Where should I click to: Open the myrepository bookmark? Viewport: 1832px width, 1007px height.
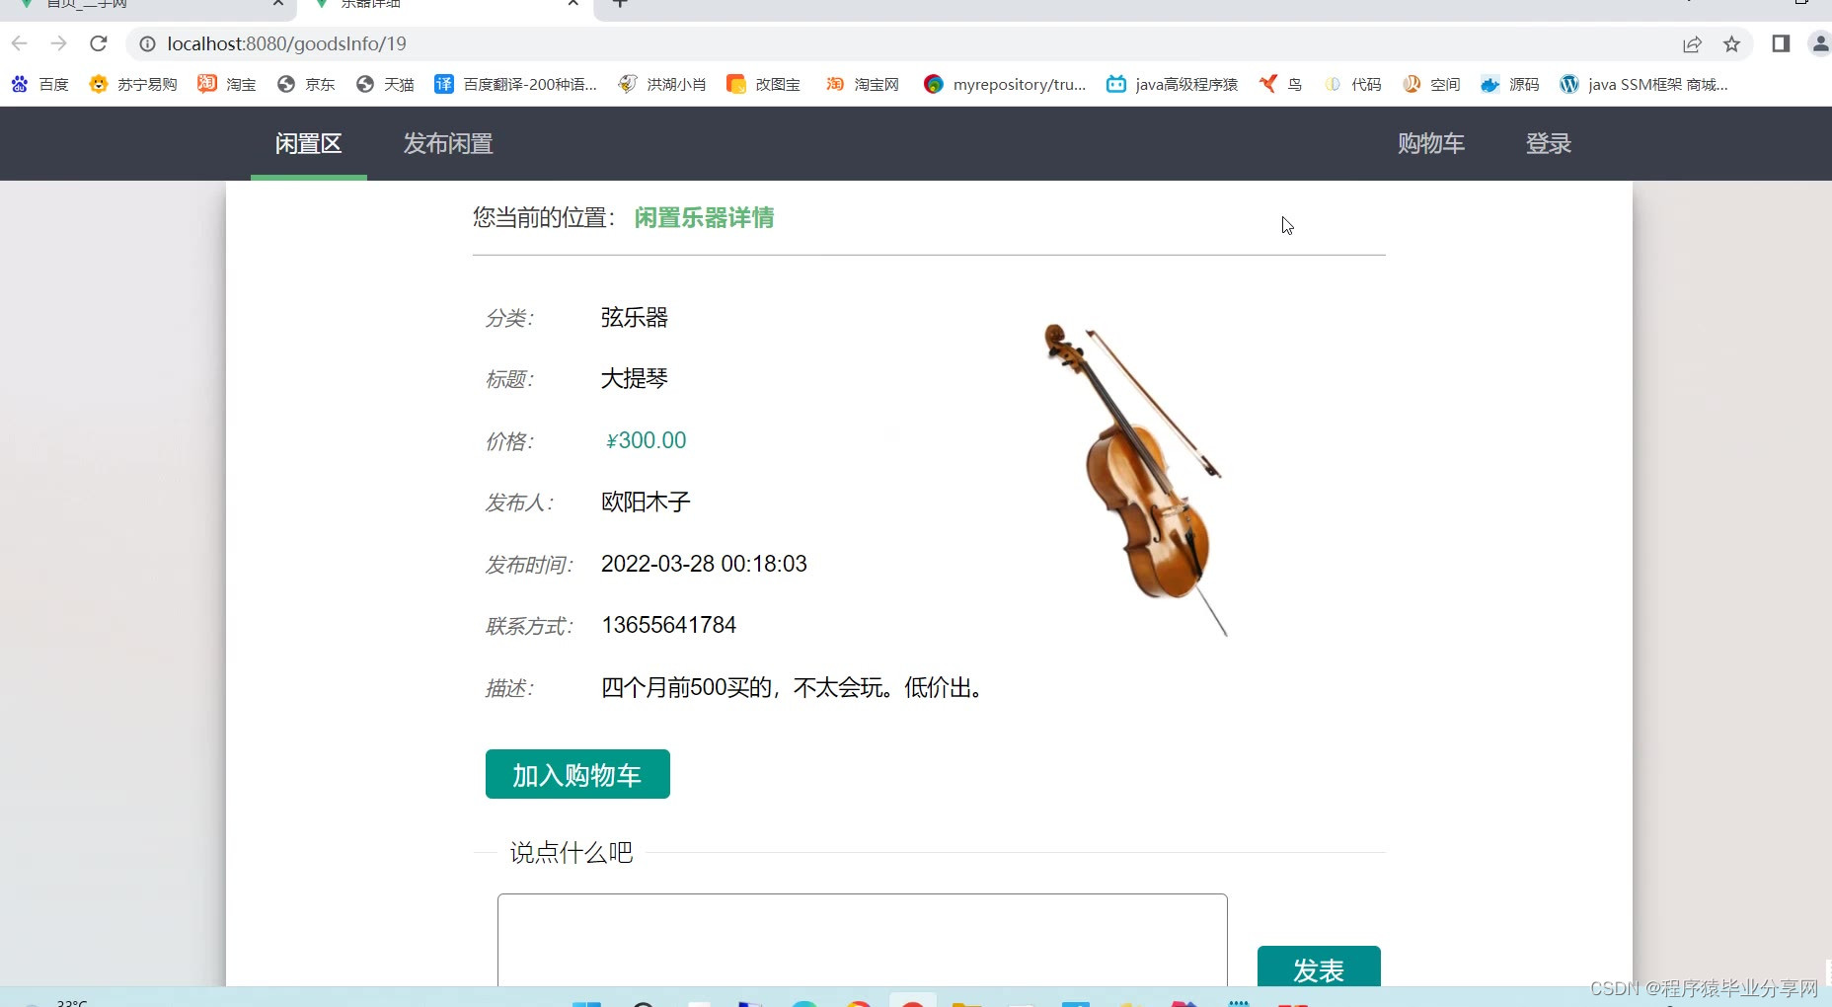(1005, 84)
